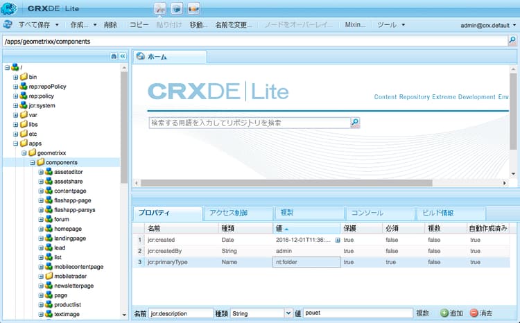Viewport: 520px width, 323px height.
Task: Open the すべて保存 dropdown arrow
Action: tap(57, 25)
